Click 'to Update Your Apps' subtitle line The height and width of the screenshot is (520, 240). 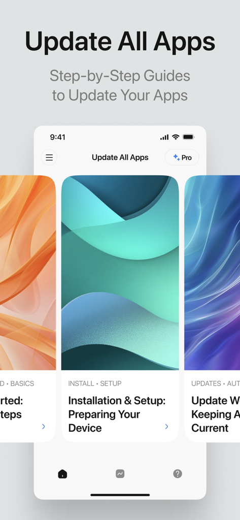point(120,95)
